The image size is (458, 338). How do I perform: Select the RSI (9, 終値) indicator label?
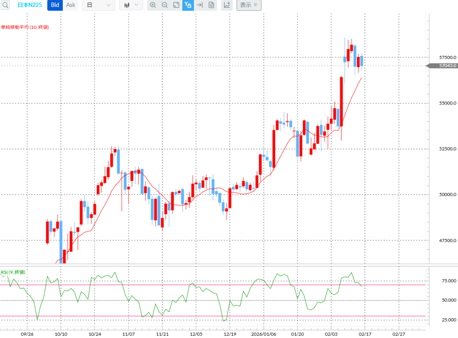pos(13,272)
